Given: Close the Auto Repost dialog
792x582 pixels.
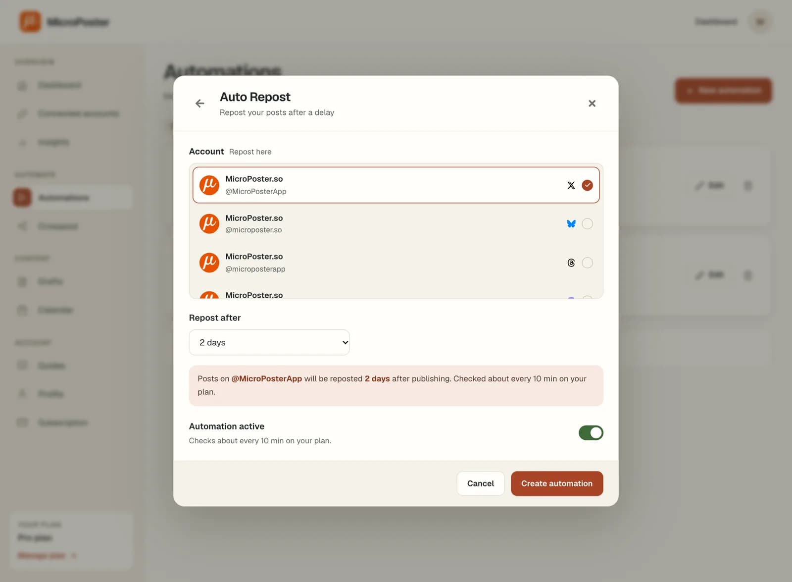Looking at the screenshot, I should (592, 104).
